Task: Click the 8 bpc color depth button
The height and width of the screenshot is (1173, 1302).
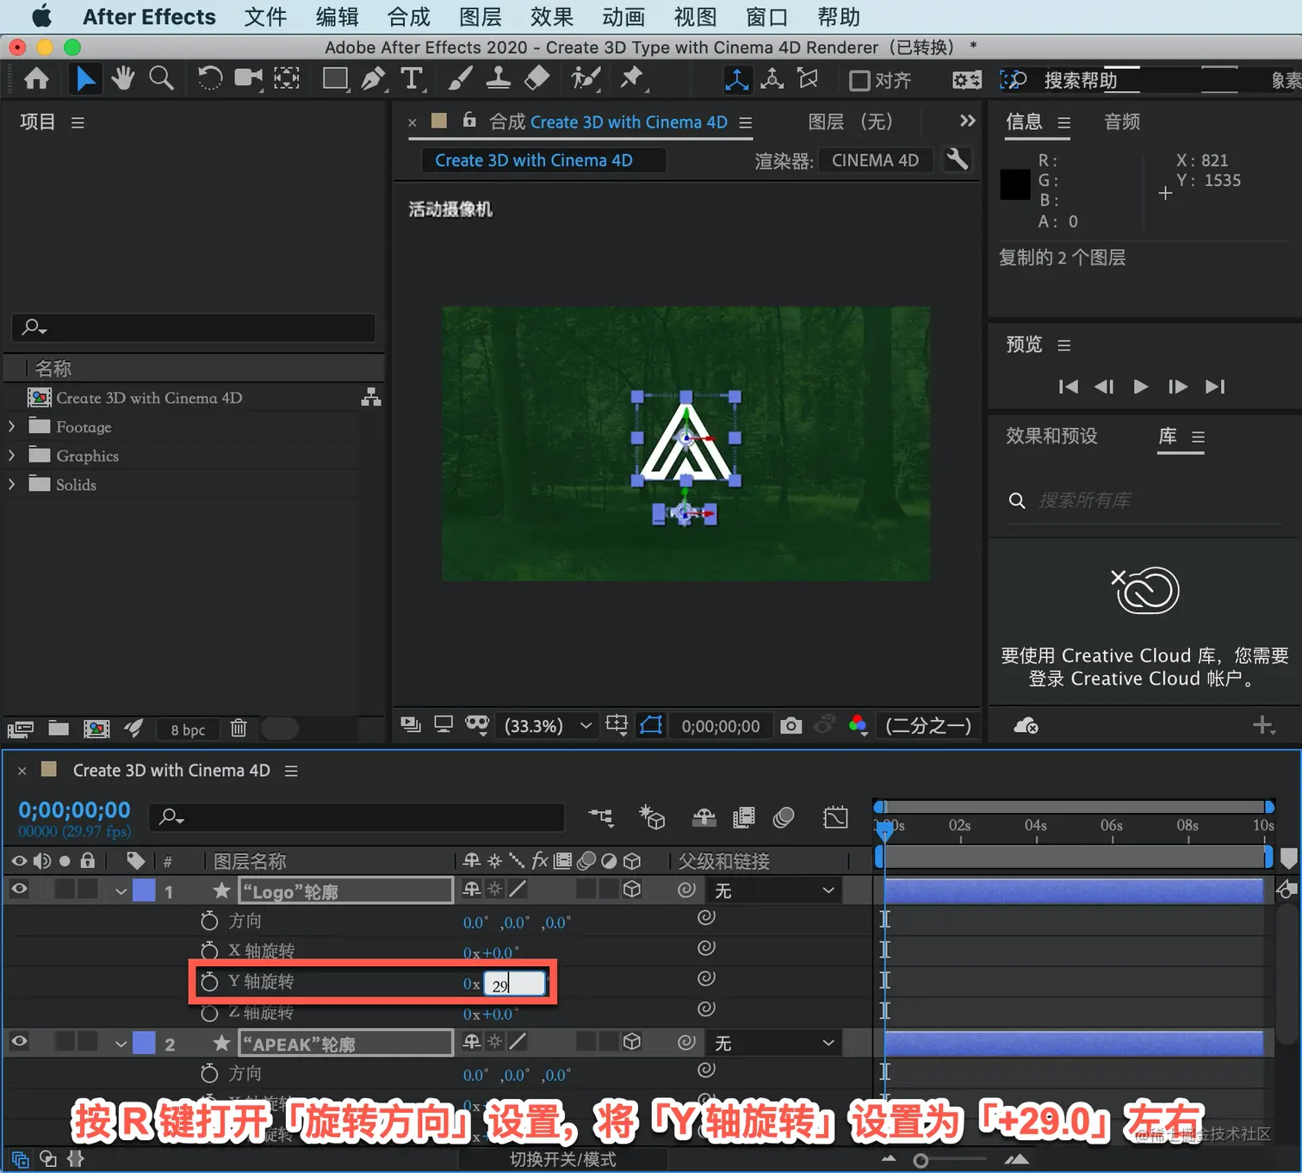Action: pyautogui.click(x=188, y=729)
